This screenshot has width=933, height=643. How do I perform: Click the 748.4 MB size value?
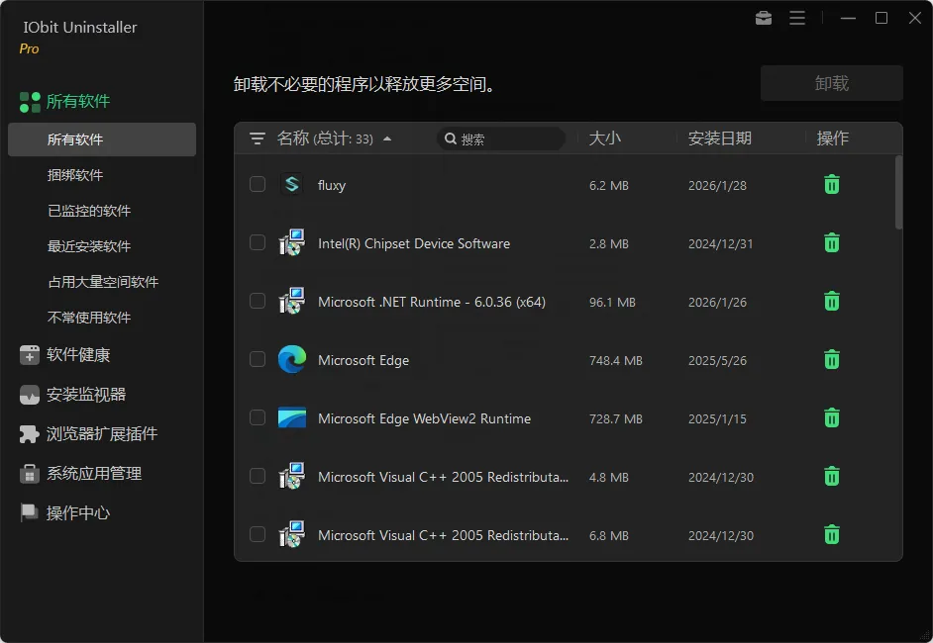616,361
